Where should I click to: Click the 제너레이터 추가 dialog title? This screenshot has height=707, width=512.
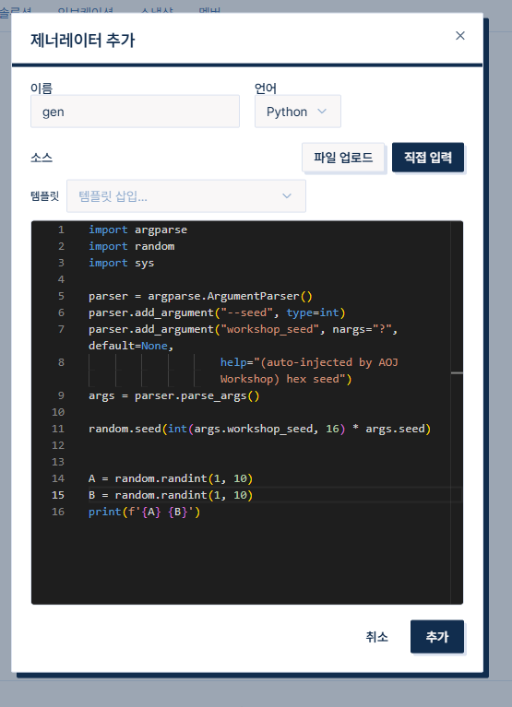(x=82, y=41)
